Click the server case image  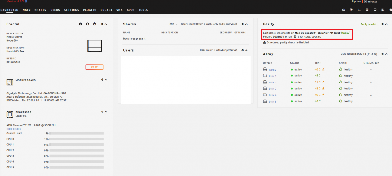click(94, 46)
